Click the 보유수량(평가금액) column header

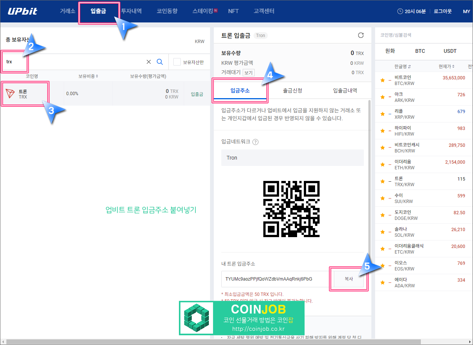148,76
